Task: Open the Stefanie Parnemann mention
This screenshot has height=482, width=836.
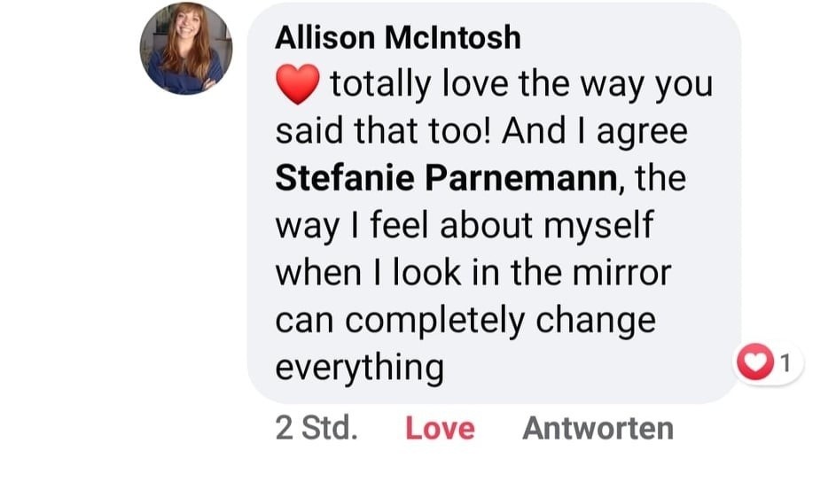Action: 446,178
